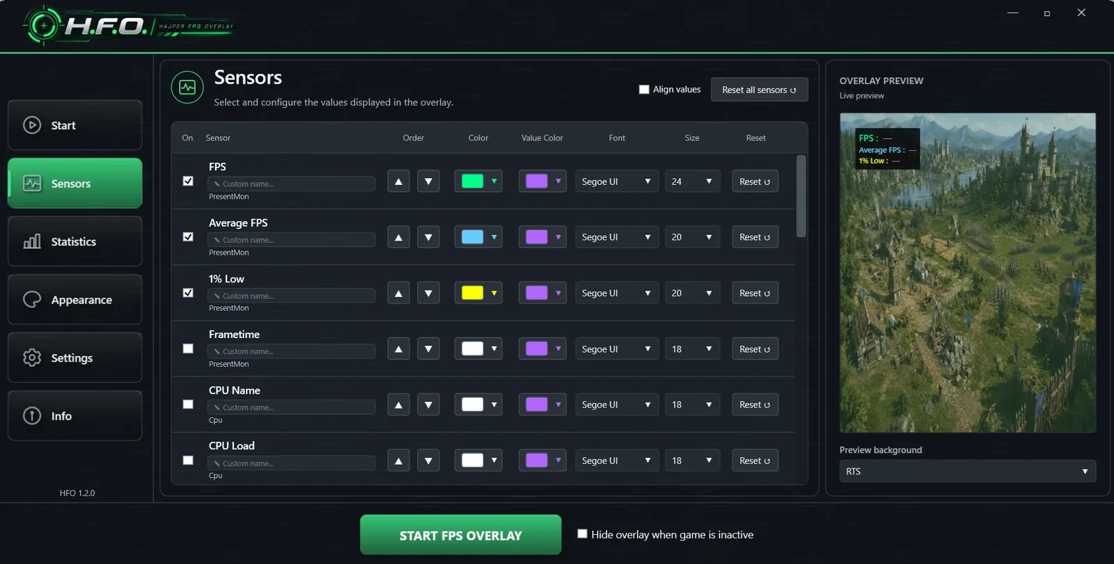
Task: Open Preview background dropdown showing RTS
Action: click(967, 472)
